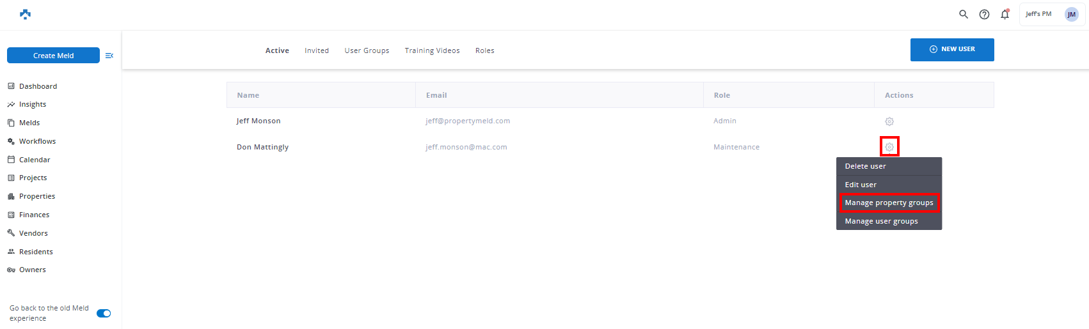Select Edit user in the dropdown
Screen dimensions: 1089x329
[861, 185]
